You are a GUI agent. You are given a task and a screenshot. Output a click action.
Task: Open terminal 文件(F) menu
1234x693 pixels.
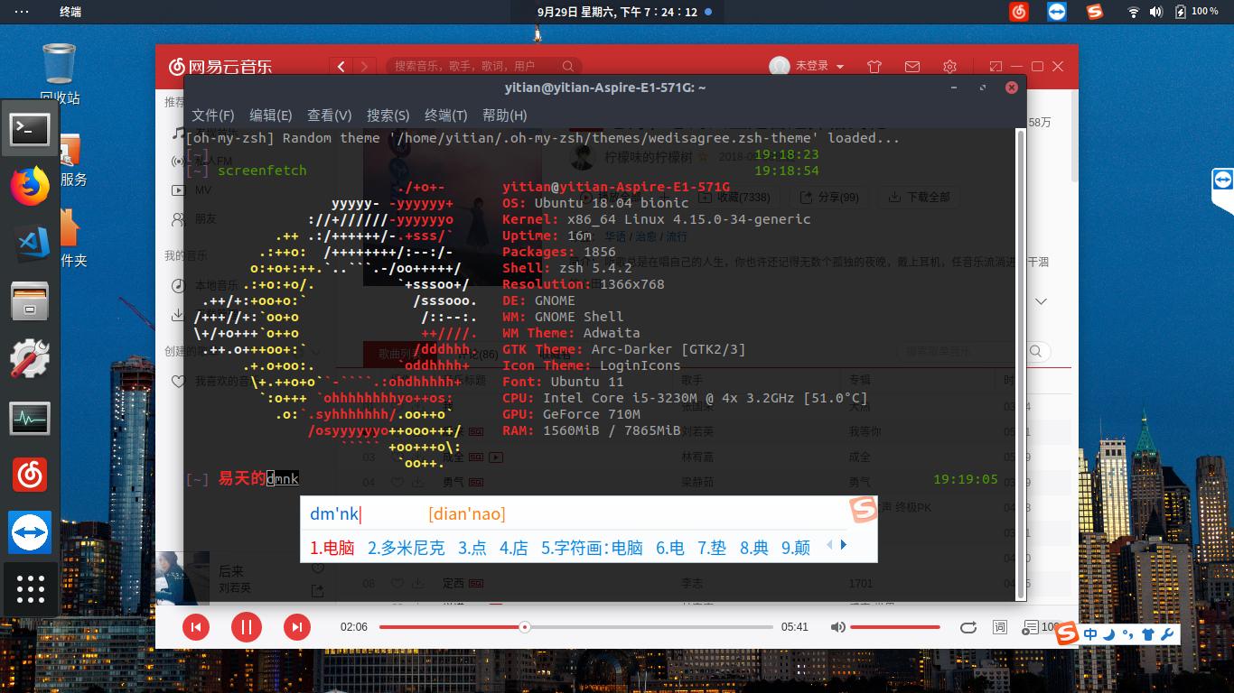213,115
